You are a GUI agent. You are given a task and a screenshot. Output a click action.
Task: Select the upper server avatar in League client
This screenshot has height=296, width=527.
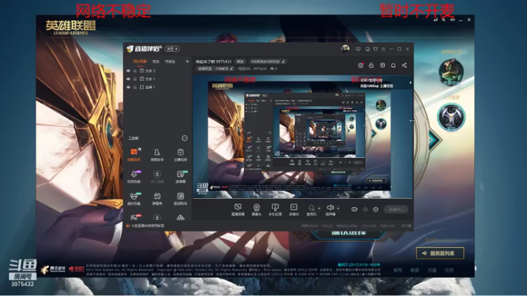click(x=451, y=72)
